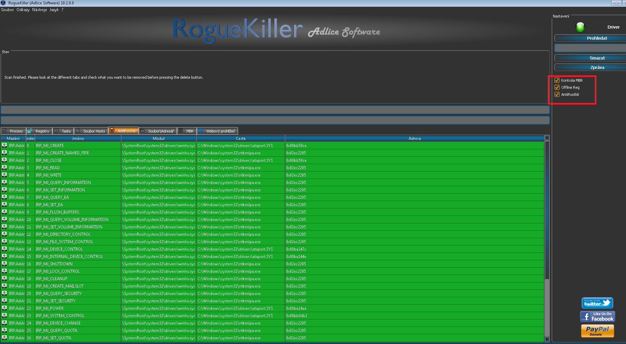The image size is (626, 344).
Task: Click the Prohledat scan button
Action: pyautogui.click(x=590, y=38)
